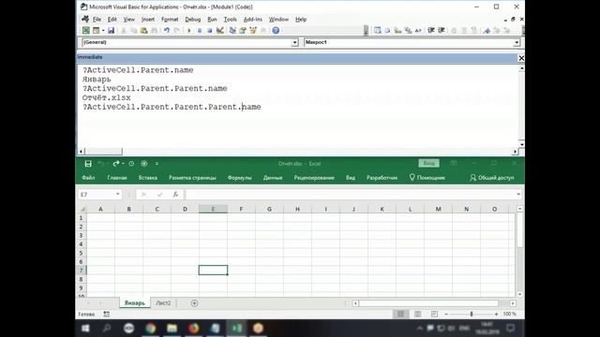
Task: Expand the formula bar with its chevron
Action: (x=518, y=194)
